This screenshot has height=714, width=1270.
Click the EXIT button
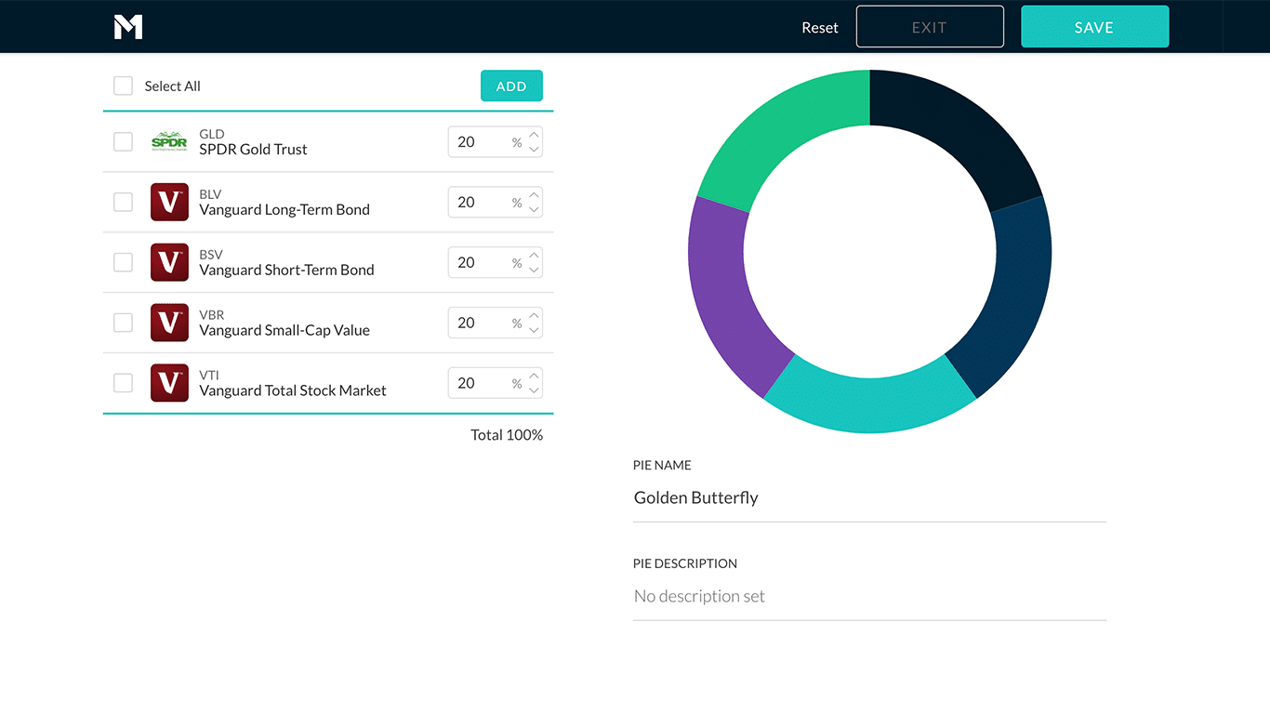(930, 27)
